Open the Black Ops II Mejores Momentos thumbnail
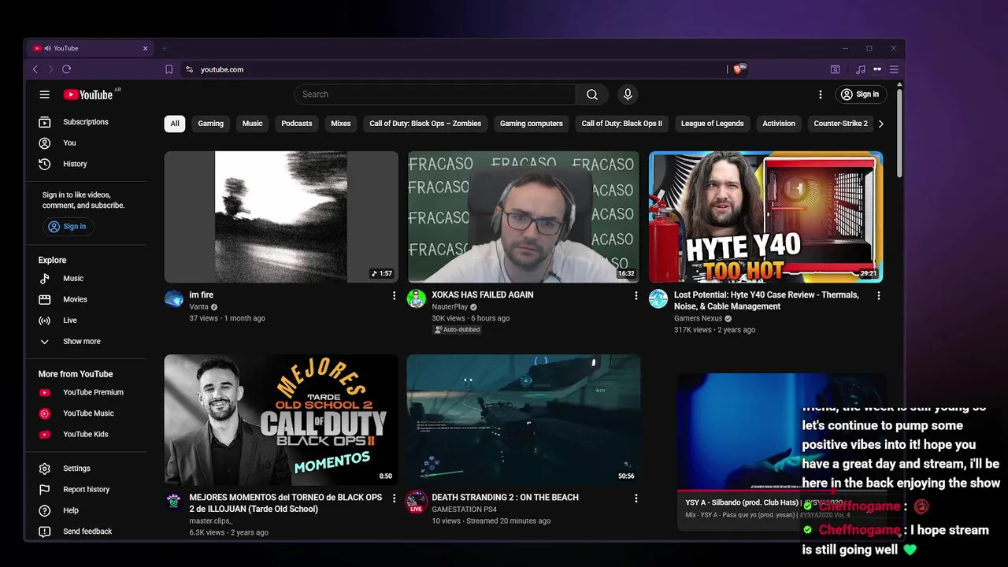Image resolution: width=1008 pixels, height=567 pixels. [x=281, y=420]
